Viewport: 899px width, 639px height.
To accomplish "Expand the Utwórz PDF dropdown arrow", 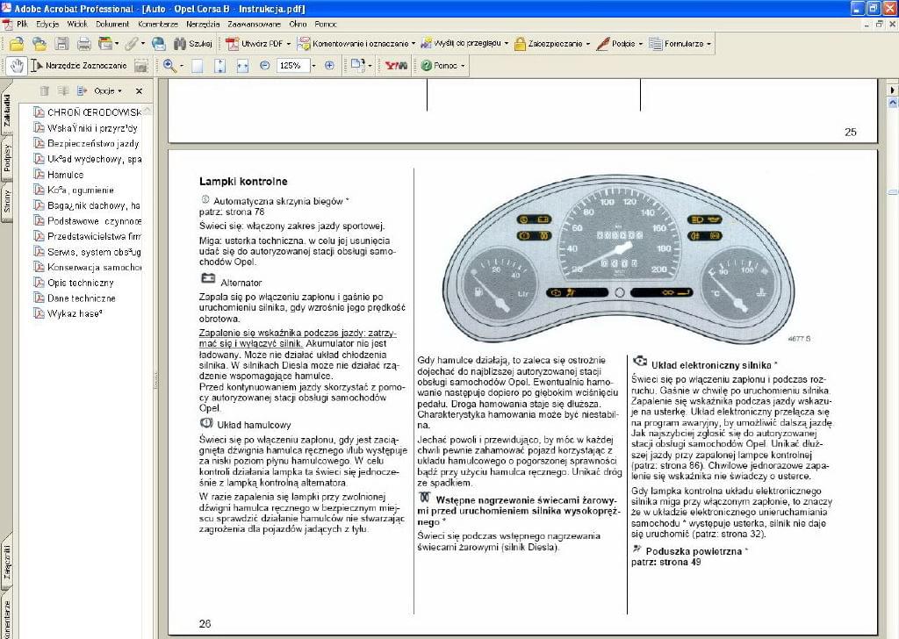I will [288, 44].
